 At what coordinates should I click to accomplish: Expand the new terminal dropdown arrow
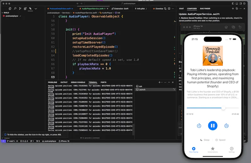coord(162,82)
